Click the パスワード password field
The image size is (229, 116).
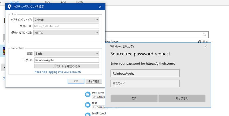145,84
